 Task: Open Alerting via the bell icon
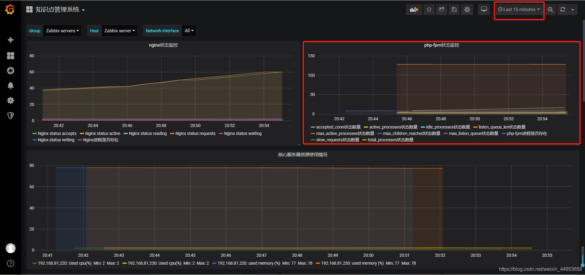[11, 86]
